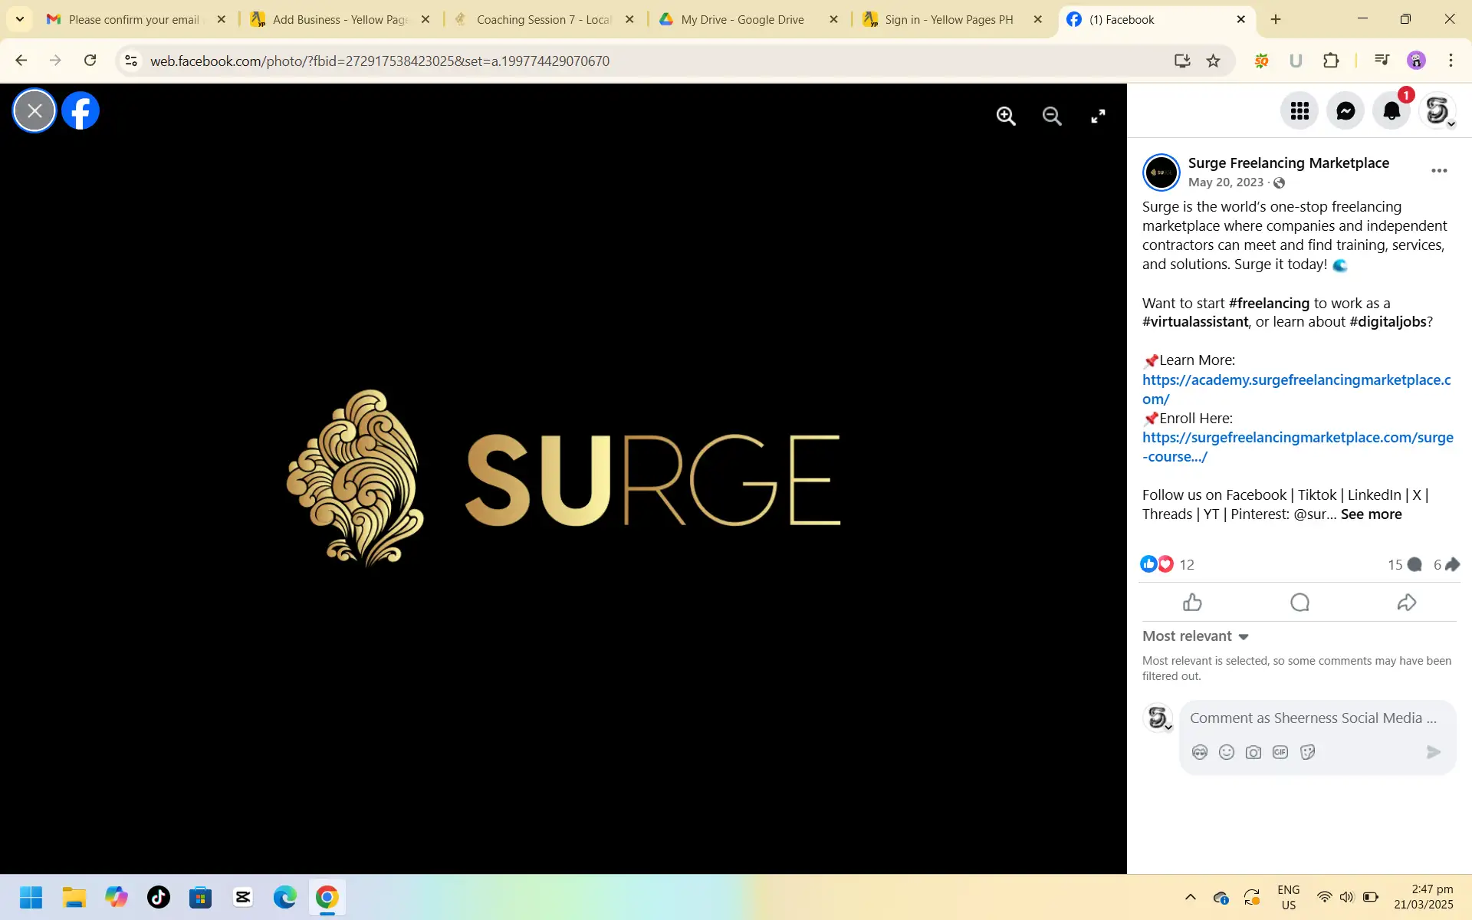
Task: Install app icon in address bar
Action: point(1182,61)
